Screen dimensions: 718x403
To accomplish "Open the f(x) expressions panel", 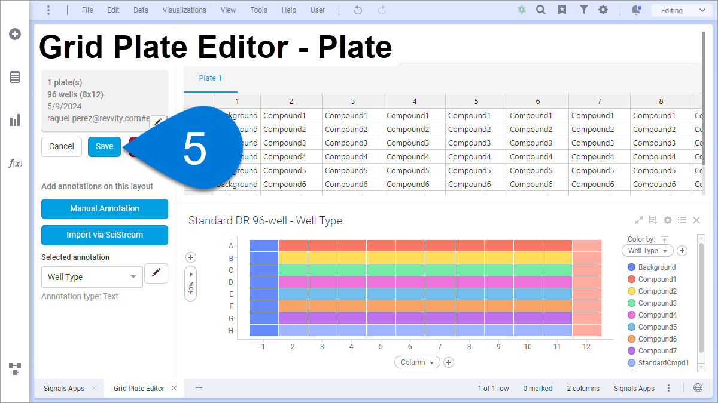I will (x=15, y=163).
